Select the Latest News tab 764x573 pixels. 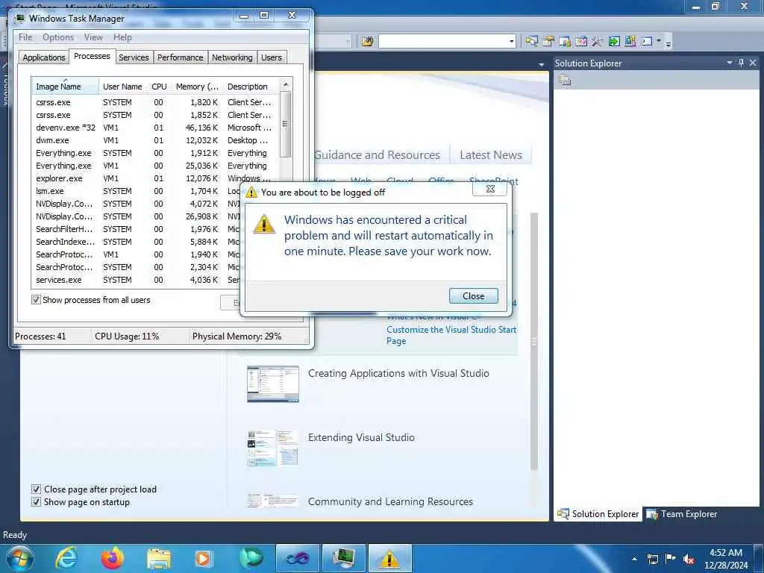coord(491,155)
